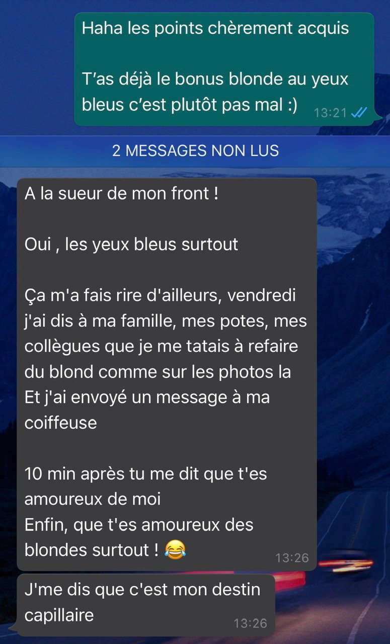Tap the line 'du blond comme sur les photos la'
This screenshot has width=390, height=644.
(x=158, y=372)
